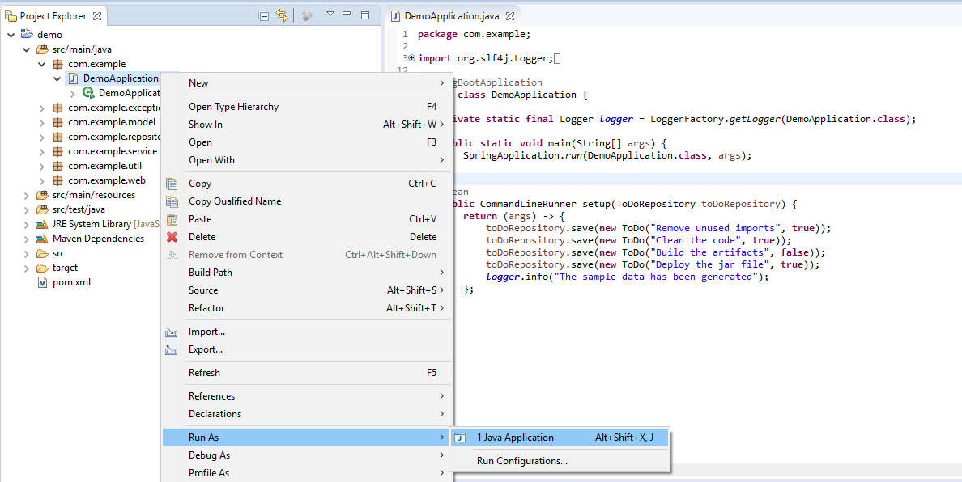Choose Paste from context menu

pyautogui.click(x=307, y=218)
